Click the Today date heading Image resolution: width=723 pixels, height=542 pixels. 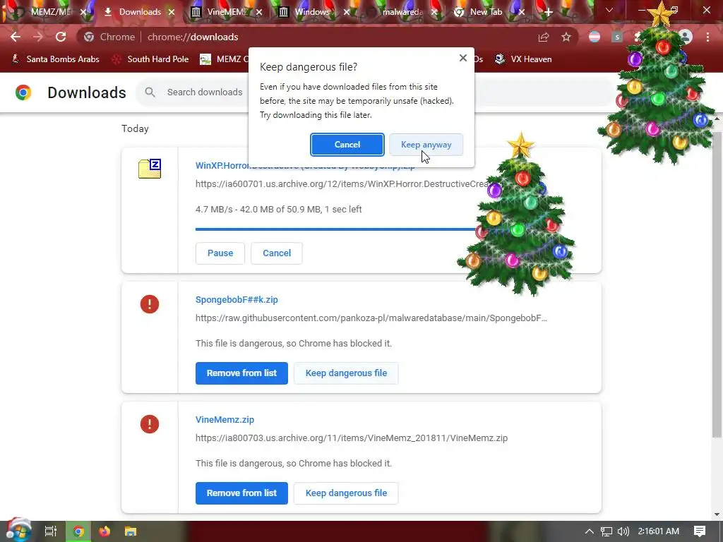tap(135, 128)
